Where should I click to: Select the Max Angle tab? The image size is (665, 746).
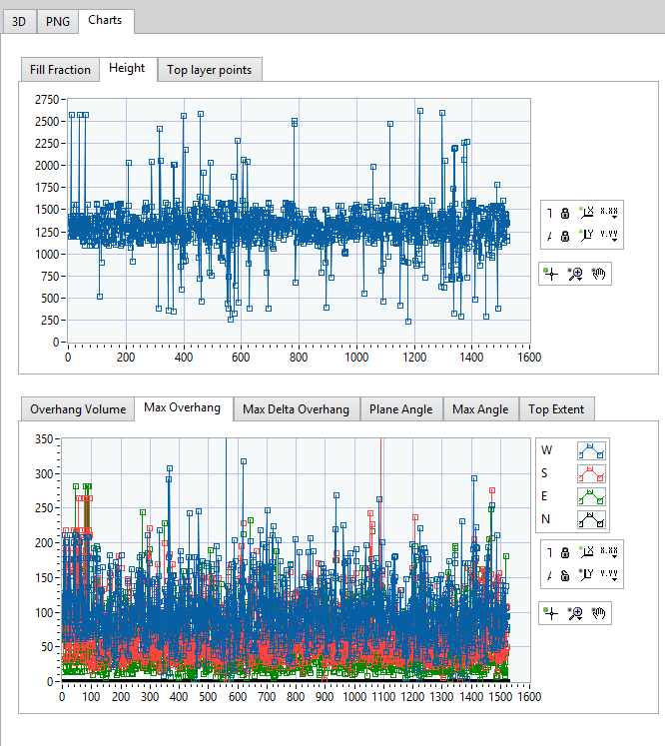pyautogui.click(x=480, y=409)
